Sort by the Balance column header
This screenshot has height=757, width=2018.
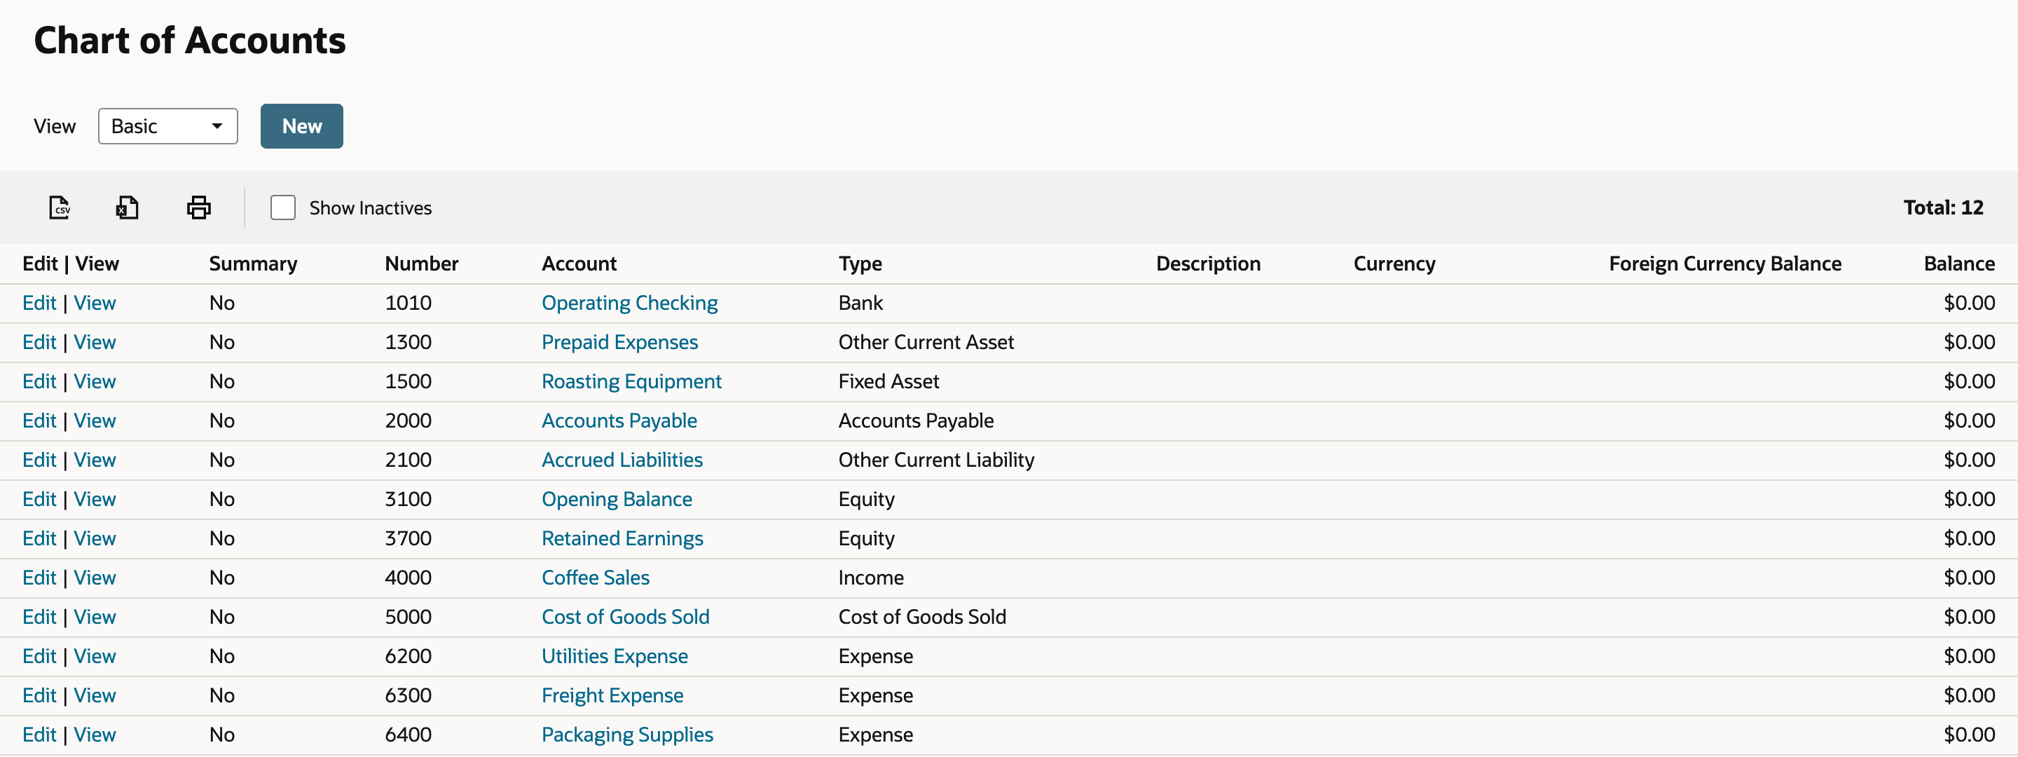click(1958, 264)
